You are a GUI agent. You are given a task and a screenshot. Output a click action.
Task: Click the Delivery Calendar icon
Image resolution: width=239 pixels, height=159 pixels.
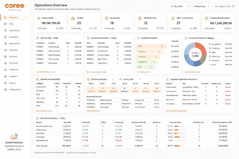click(x=88, y=79)
